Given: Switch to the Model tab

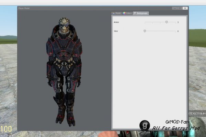Looking at the screenshot, I should pos(116,13).
